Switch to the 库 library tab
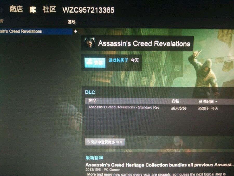The height and width of the screenshot is (176, 234). (33, 10)
